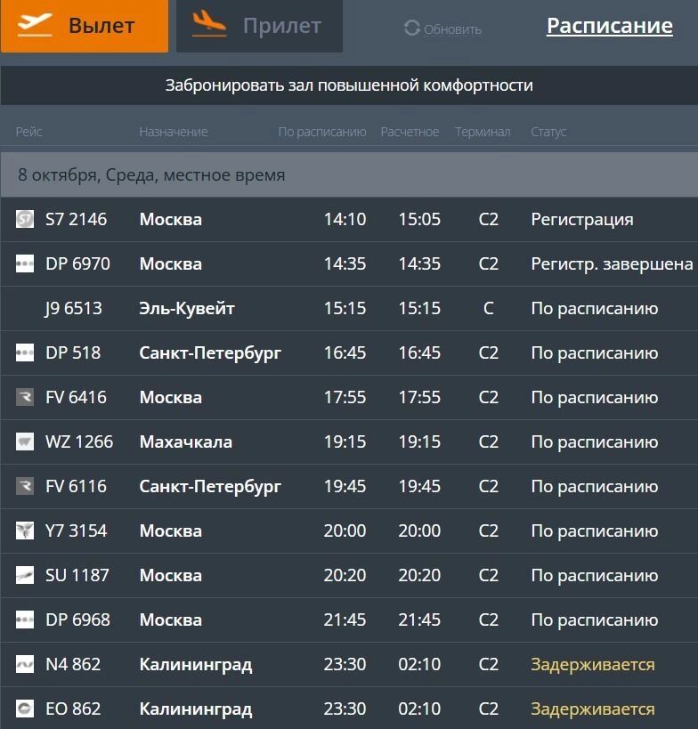Open the Расписание schedule link
Screen dimensions: 698x729
click(x=609, y=26)
